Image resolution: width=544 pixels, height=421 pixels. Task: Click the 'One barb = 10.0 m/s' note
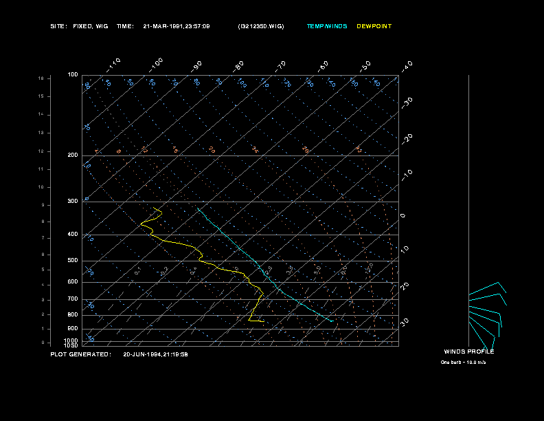point(463,363)
